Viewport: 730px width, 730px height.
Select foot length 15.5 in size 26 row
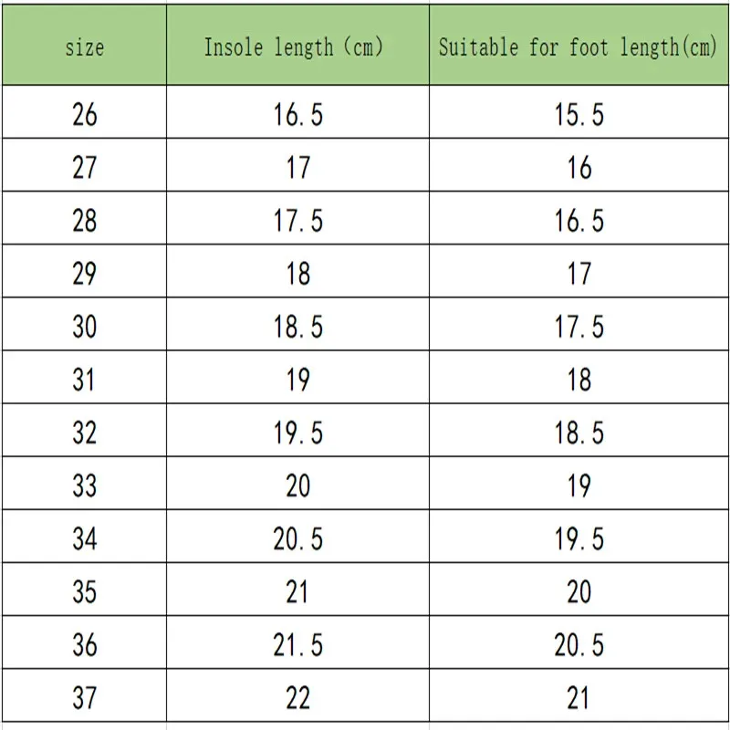[x=579, y=111]
